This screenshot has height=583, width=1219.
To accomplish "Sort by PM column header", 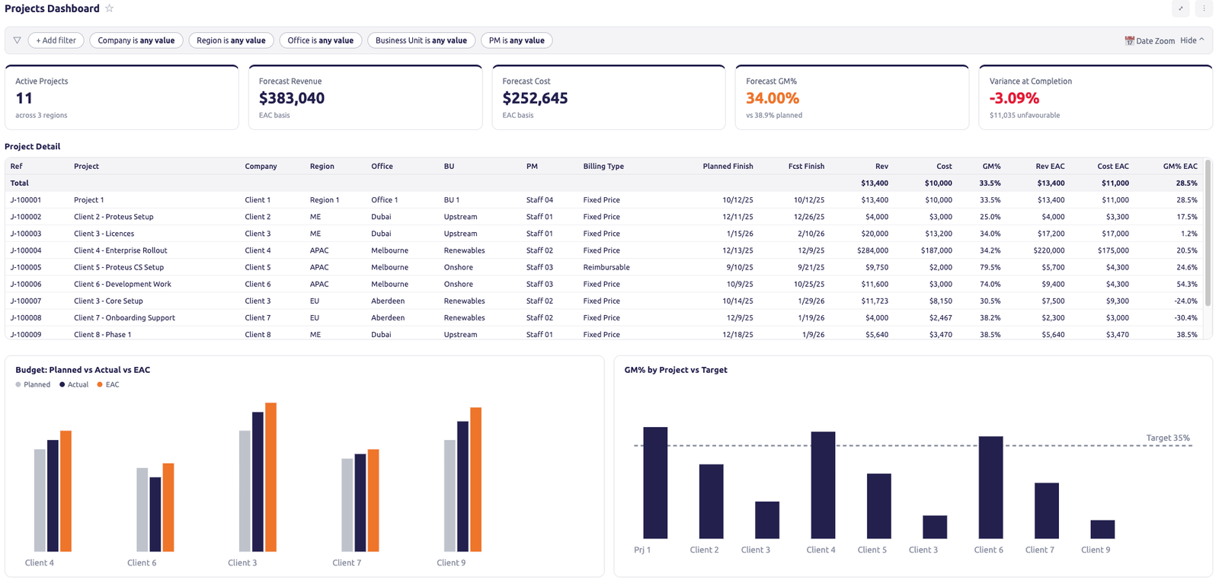I will (532, 166).
